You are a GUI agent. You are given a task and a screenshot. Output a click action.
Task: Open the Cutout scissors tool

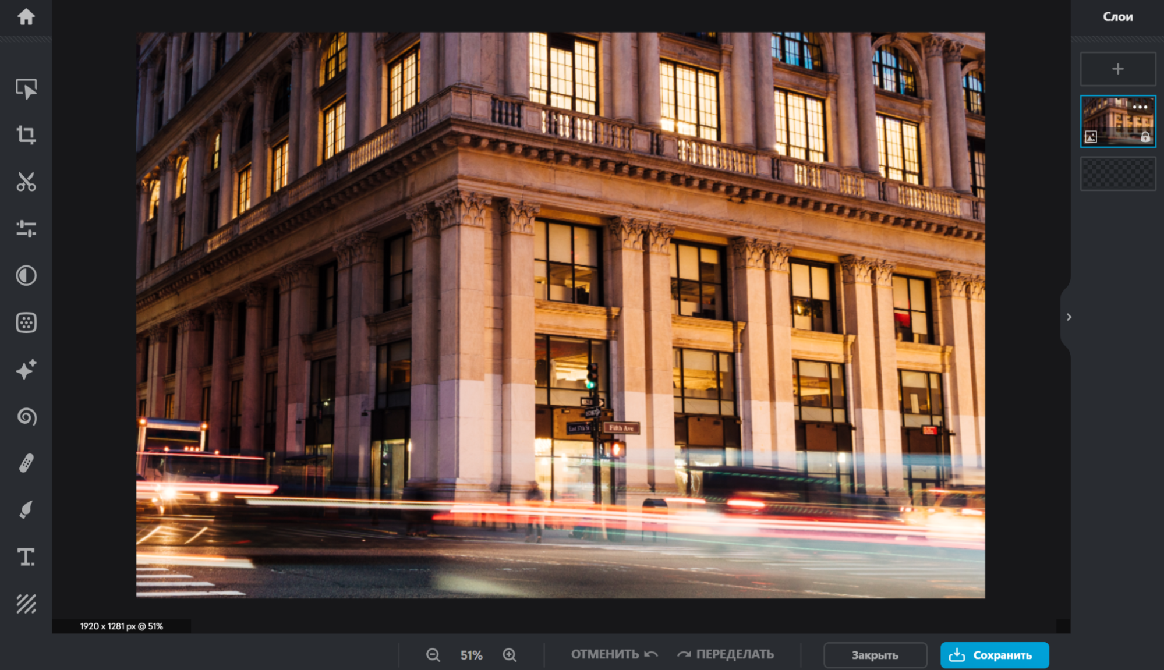click(x=26, y=182)
